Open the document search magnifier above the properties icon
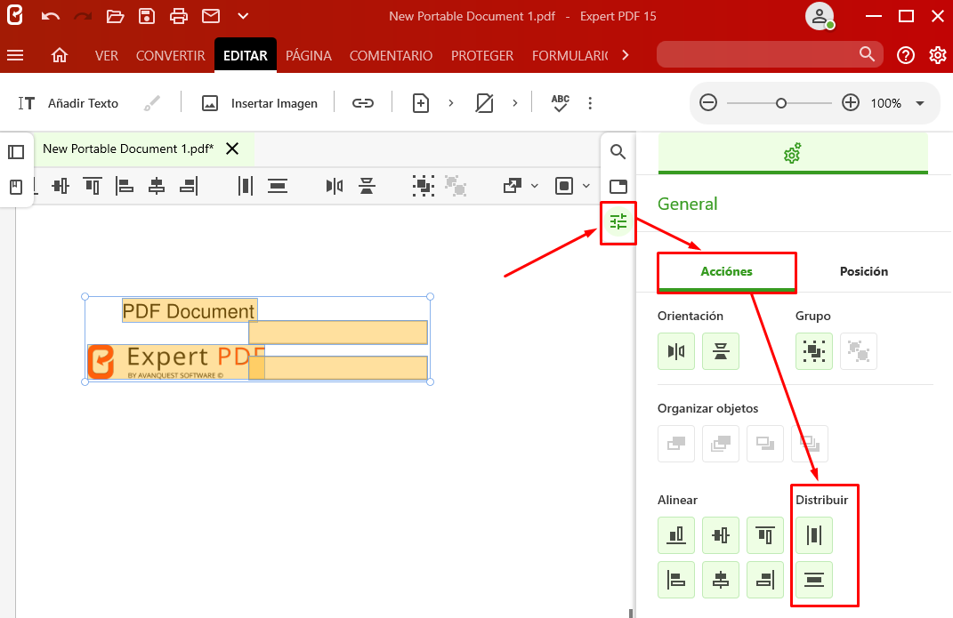 (618, 152)
